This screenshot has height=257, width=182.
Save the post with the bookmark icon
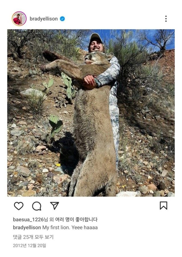(x=164, y=206)
